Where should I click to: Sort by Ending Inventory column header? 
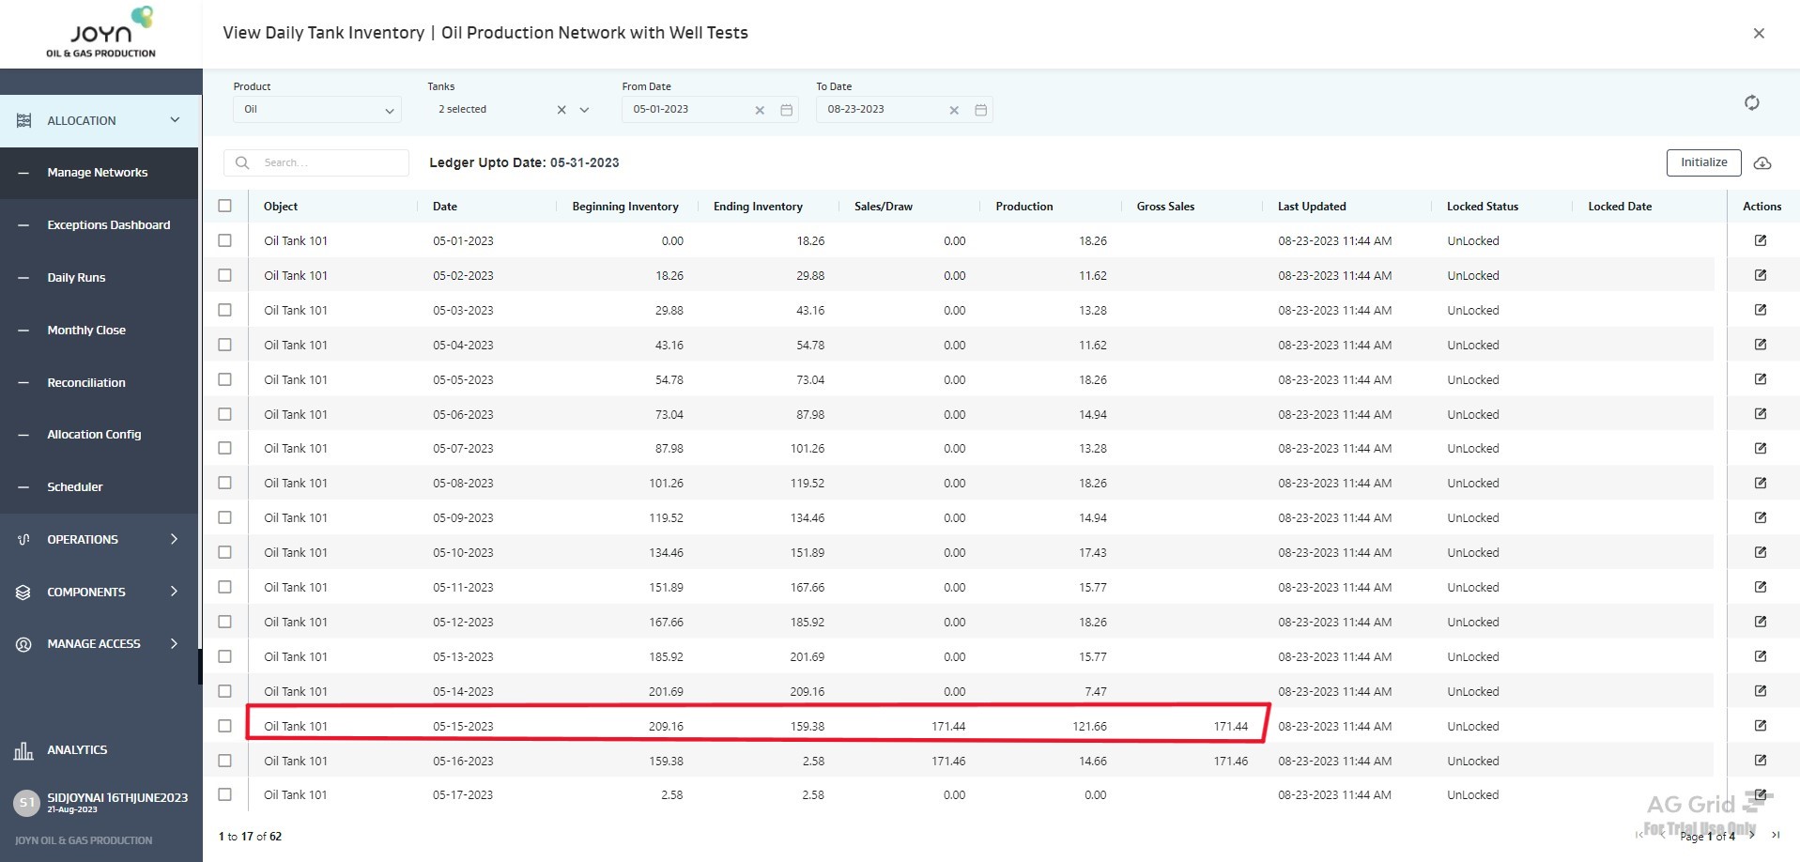[758, 207]
